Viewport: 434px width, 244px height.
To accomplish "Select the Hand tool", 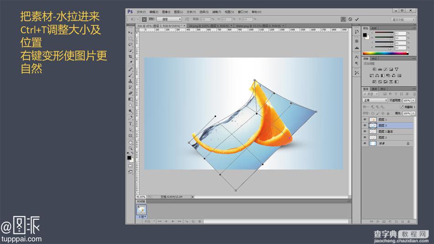I will pyautogui.click(x=130, y=143).
